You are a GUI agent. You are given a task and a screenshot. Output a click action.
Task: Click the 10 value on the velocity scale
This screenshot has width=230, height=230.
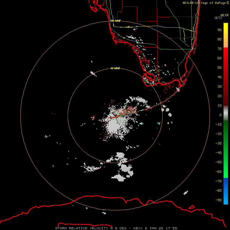(x=220, y=106)
